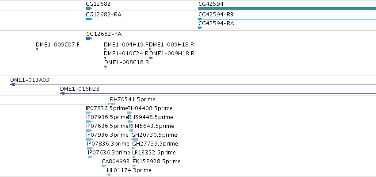
Task: Click the CG42594 gene bar
Action: tap(287, 8)
